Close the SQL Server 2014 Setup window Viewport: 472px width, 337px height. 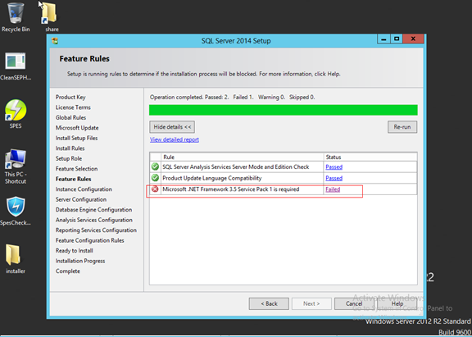[413, 39]
